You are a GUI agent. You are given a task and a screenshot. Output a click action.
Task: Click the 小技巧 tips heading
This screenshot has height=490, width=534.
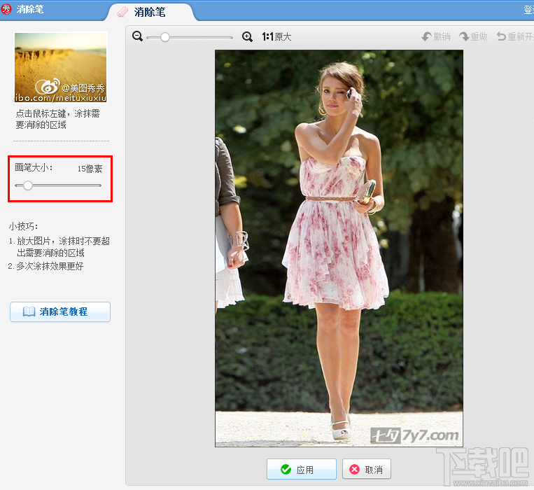24,226
